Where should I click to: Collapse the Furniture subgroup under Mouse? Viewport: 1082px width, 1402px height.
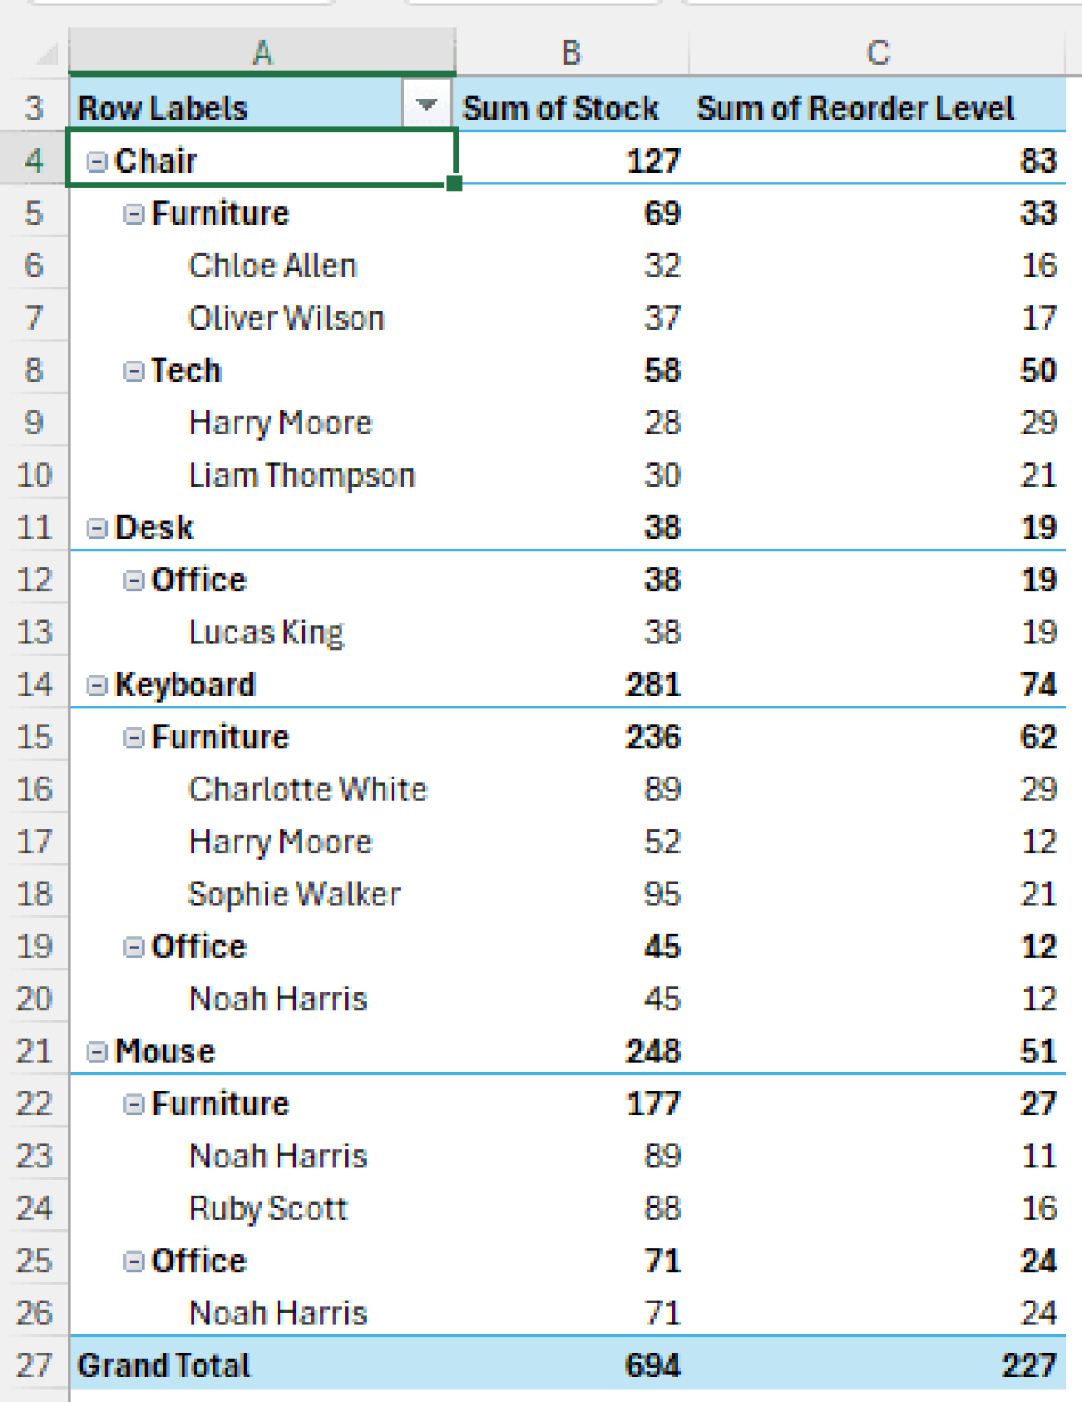coord(133,1104)
